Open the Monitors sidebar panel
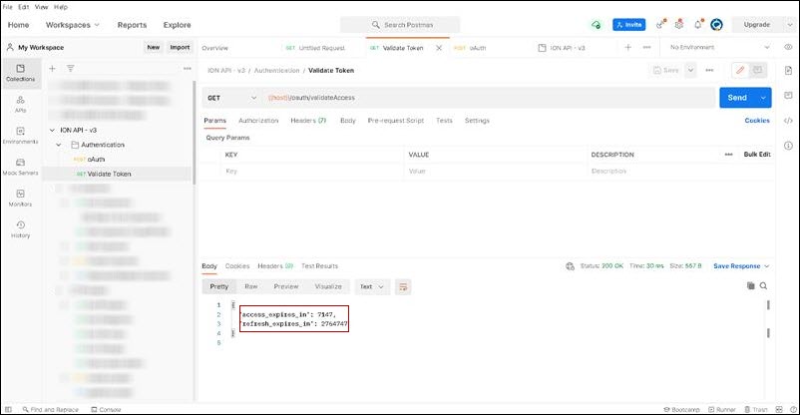 (x=20, y=199)
